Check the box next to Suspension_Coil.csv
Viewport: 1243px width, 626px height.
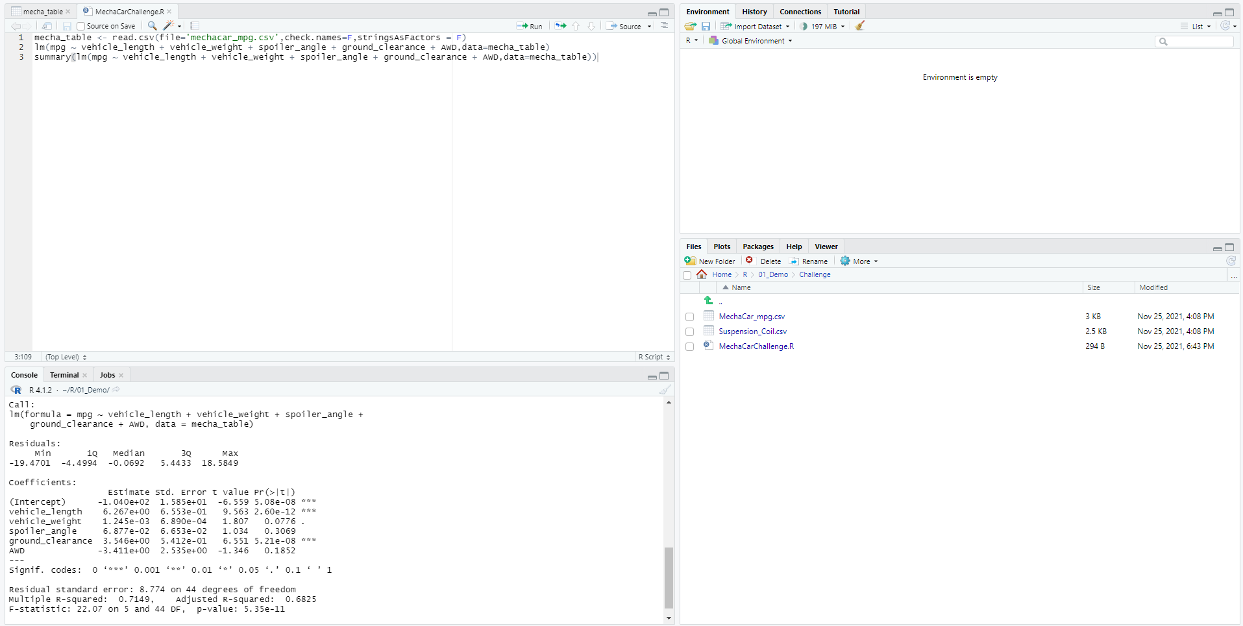(x=689, y=331)
